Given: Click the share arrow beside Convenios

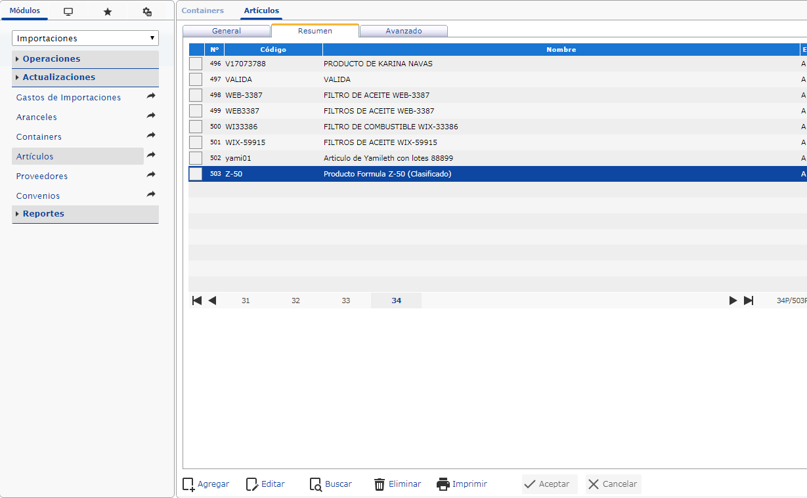Looking at the screenshot, I should (x=151, y=195).
